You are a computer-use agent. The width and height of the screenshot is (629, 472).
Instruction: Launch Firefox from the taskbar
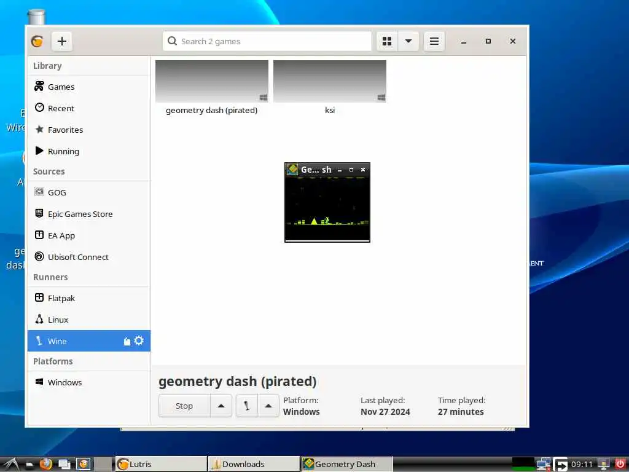coord(45,464)
